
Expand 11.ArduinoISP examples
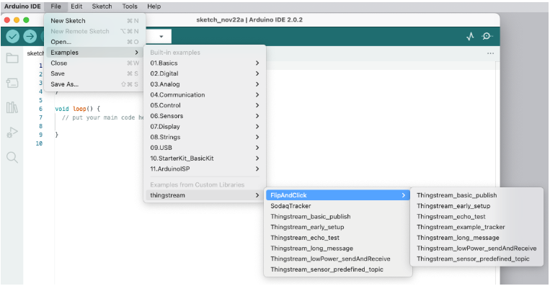point(205,169)
